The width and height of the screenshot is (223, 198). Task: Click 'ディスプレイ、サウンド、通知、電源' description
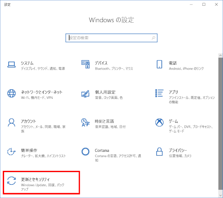coord(43,69)
